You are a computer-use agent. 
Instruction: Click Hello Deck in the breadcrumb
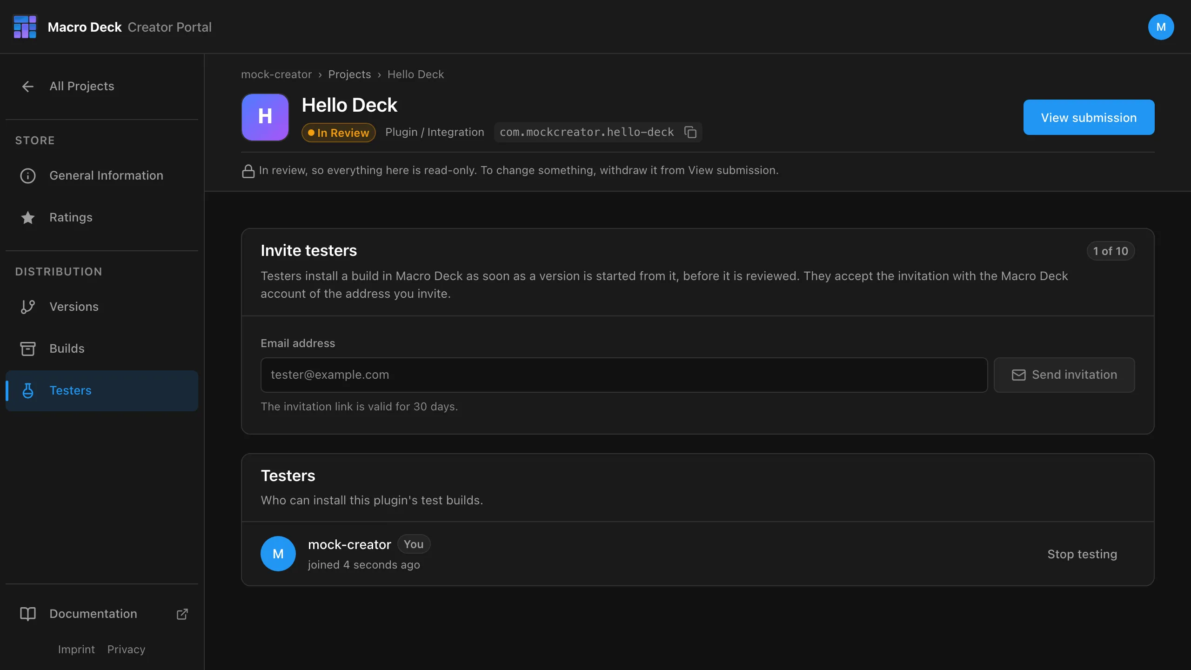[415, 74]
